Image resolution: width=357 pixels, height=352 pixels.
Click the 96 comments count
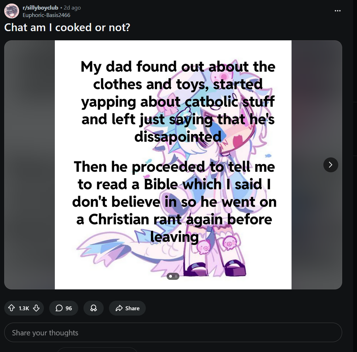pos(69,308)
